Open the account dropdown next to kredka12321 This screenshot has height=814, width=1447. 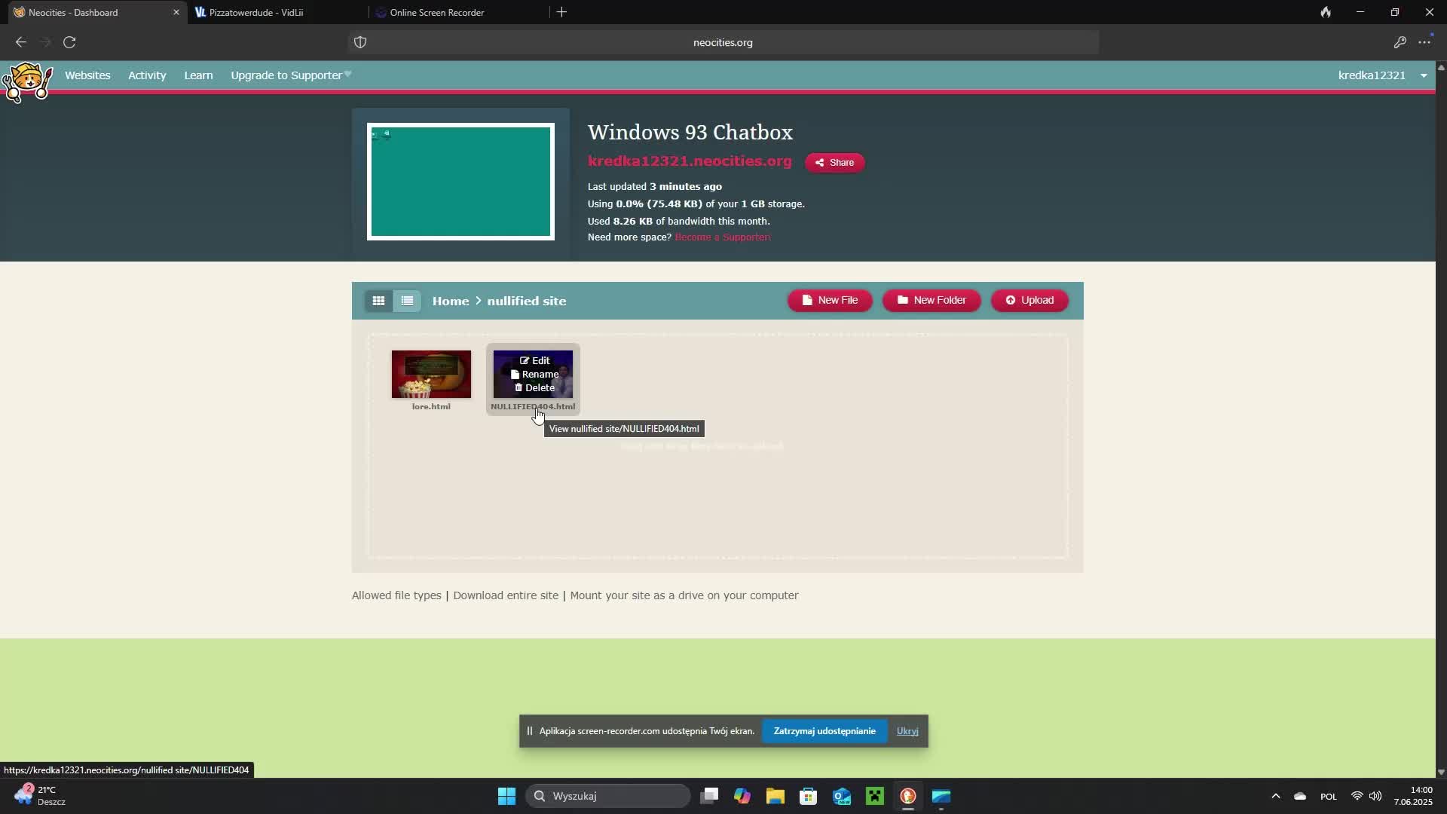[1424, 75]
